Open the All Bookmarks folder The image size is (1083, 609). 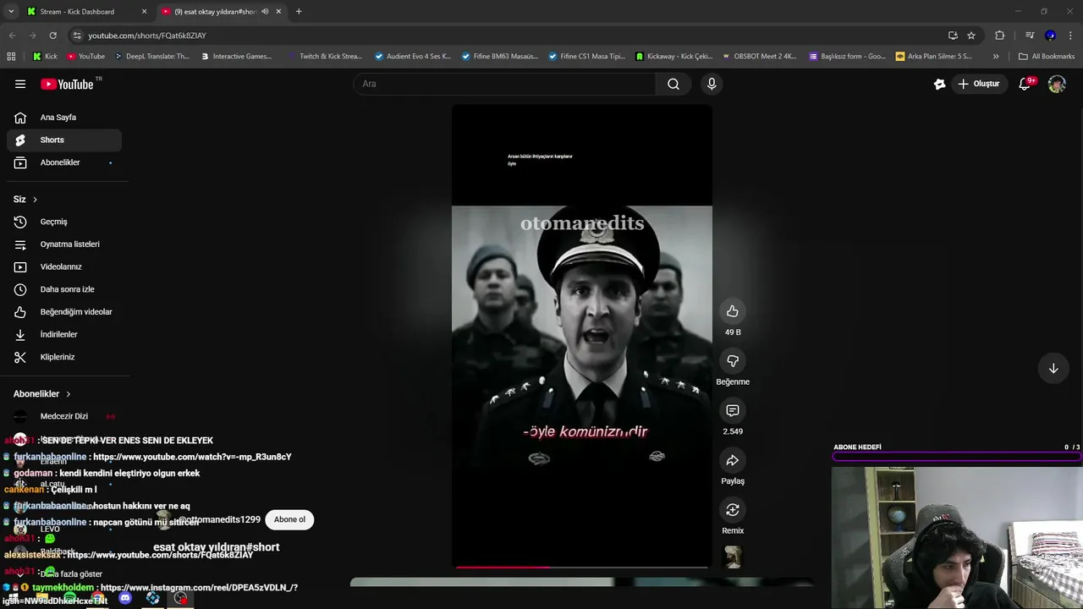(1047, 57)
